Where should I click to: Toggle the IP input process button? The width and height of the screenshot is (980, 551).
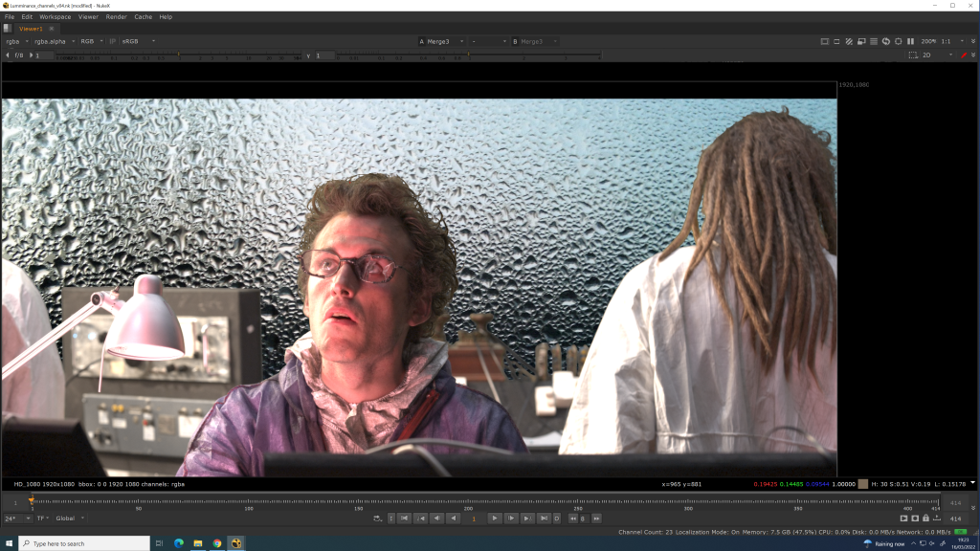(x=113, y=41)
